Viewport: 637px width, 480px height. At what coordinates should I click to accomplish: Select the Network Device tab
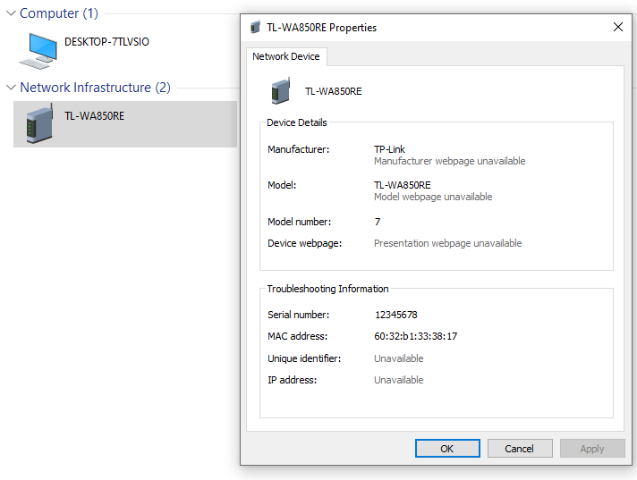(286, 56)
